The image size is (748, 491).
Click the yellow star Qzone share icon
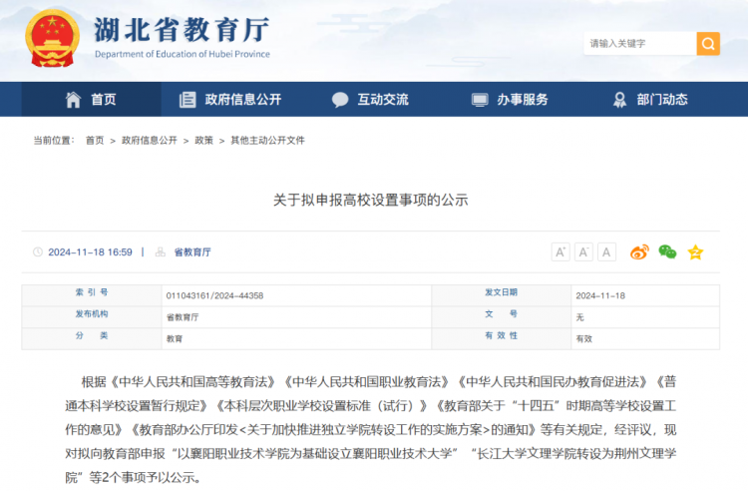(x=695, y=251)
